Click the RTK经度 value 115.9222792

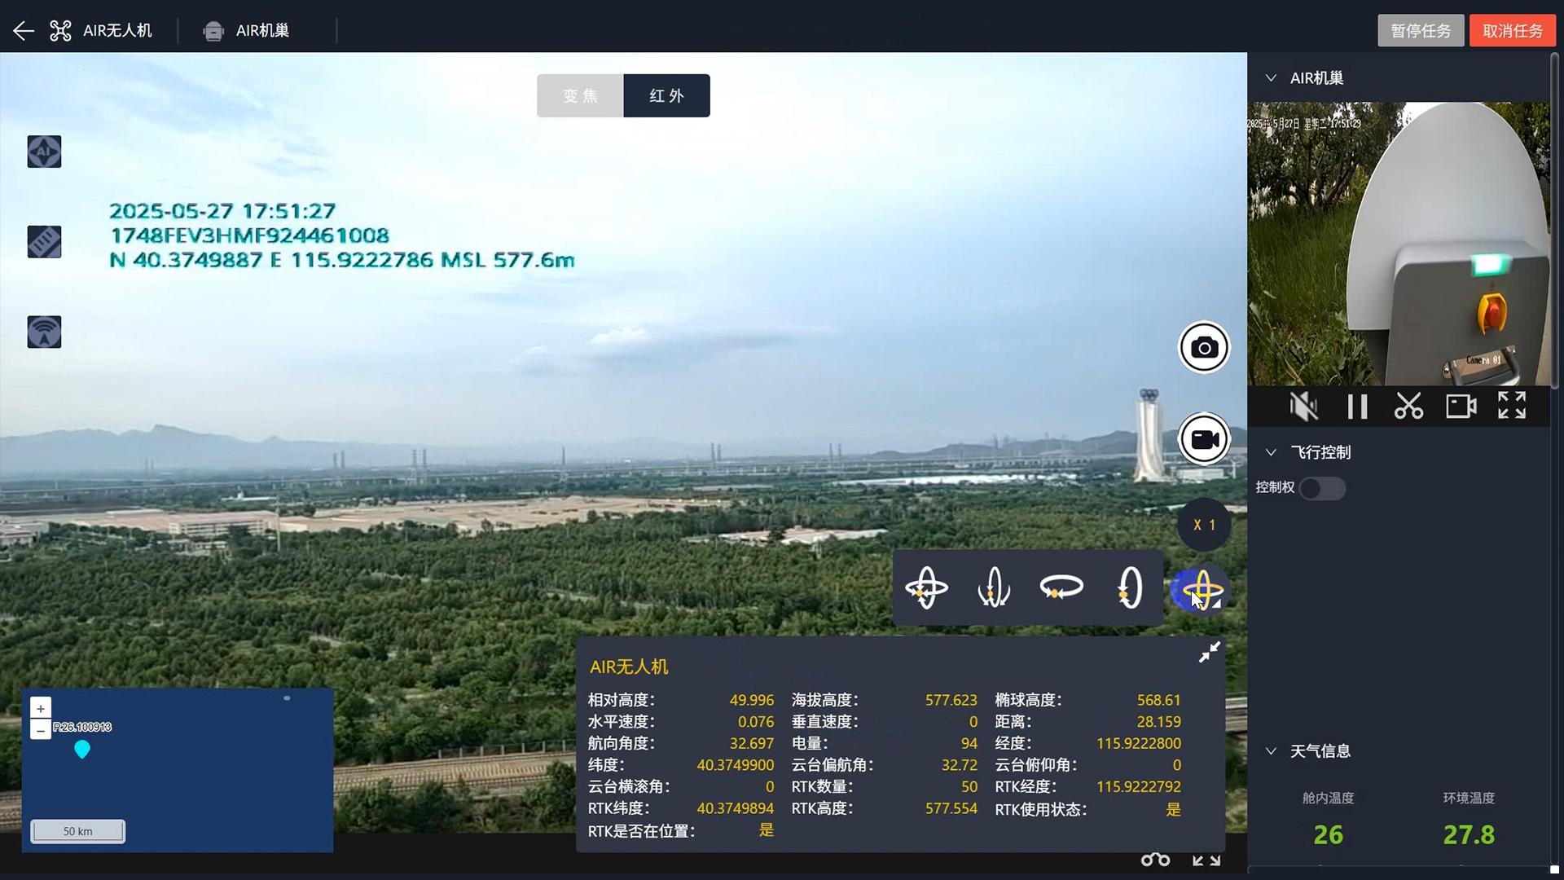(x=1138, y=787)
